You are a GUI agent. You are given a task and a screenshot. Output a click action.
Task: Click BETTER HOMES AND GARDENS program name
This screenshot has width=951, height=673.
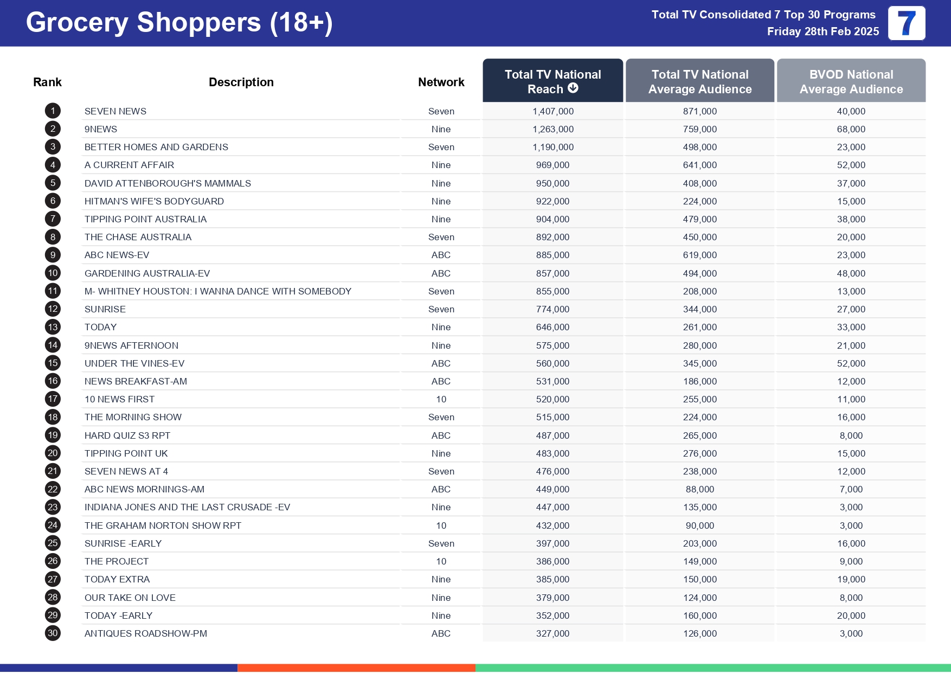pos(156,147)
